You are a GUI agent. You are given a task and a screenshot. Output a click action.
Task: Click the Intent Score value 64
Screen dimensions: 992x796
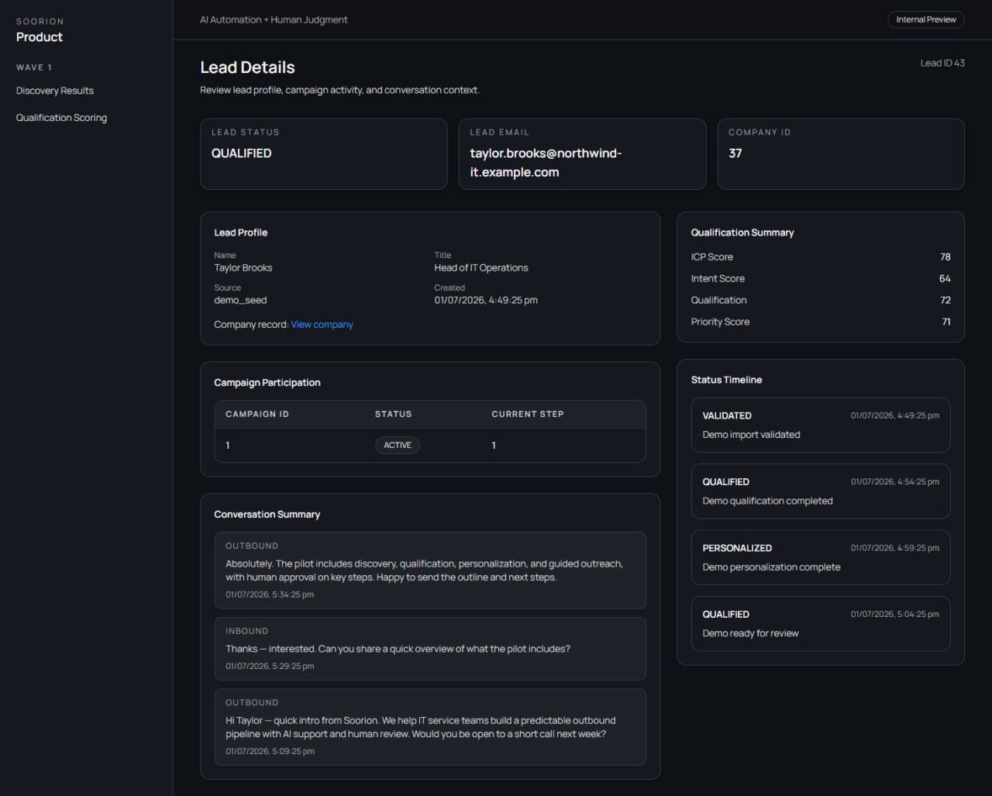point(945,278)
